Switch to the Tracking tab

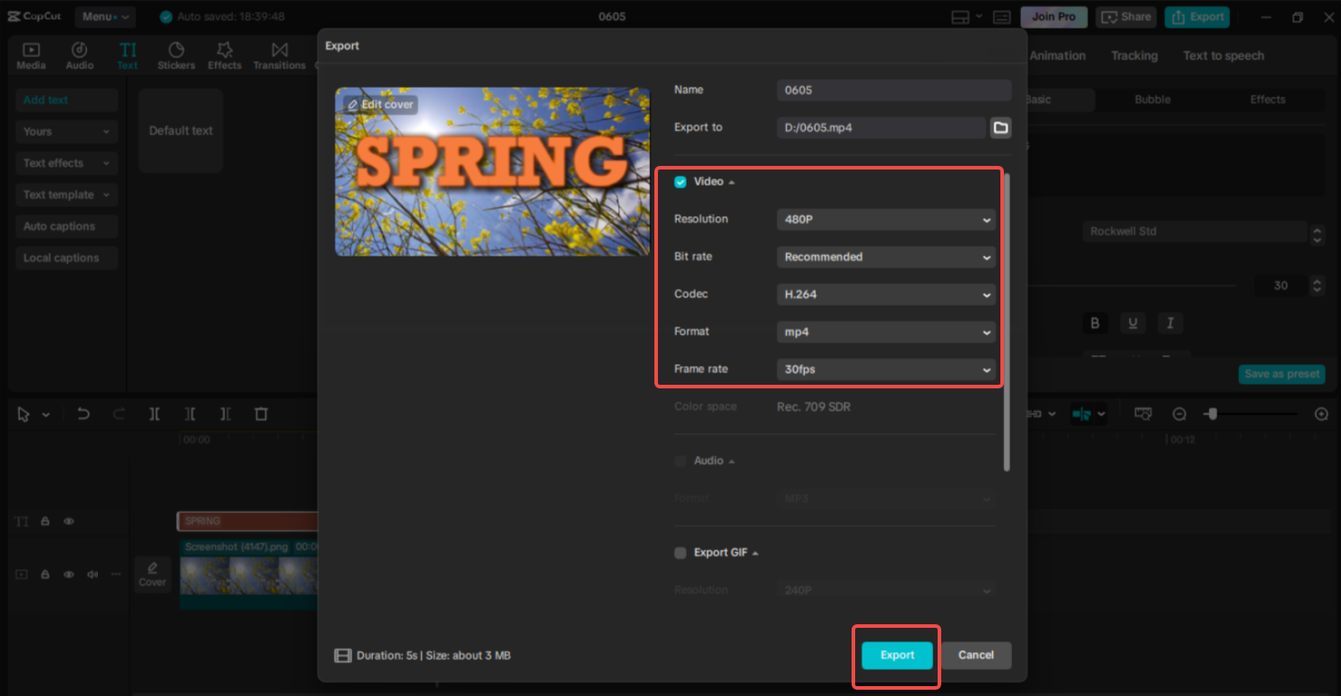coord(1134,56)
